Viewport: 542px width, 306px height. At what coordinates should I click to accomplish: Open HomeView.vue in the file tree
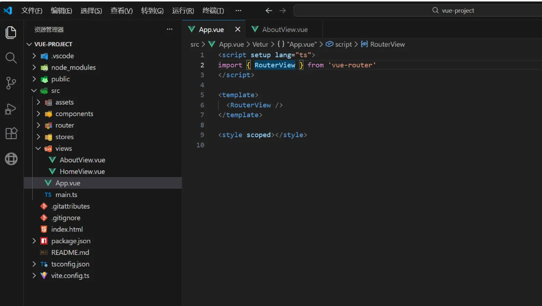click(82, 172)
